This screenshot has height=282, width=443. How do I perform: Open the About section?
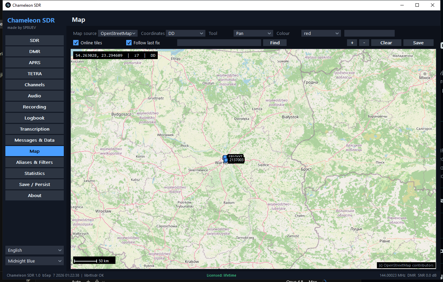click(35, 195)
